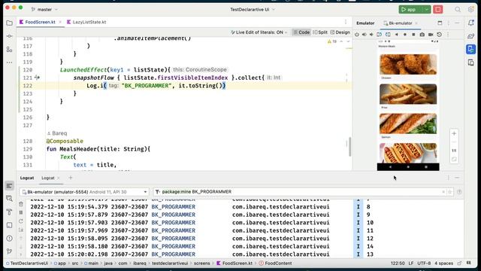Click the emulator power button
Screen dimensions: 481x271
pos(357,35)
